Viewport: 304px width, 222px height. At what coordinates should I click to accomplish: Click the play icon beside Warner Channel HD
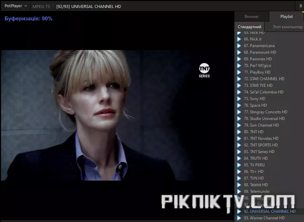(x=239, y=218)
